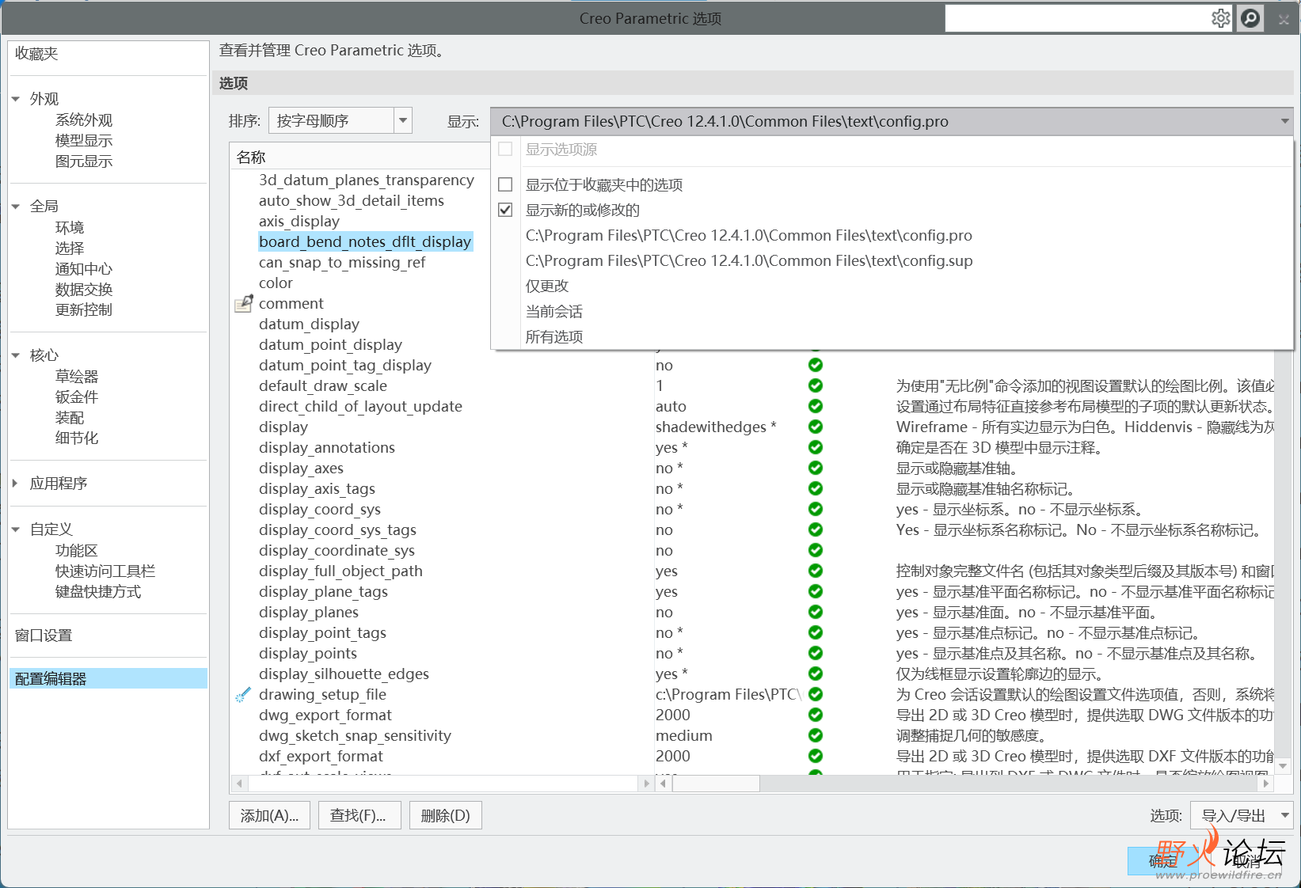Open 钣金件 settings page
The width and height of the screenshot is (1301, 888).
(77, 397)
